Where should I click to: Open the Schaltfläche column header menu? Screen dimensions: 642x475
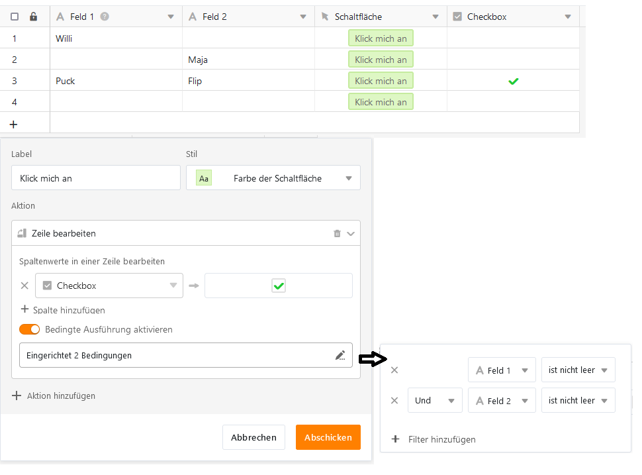coord(436,17)
